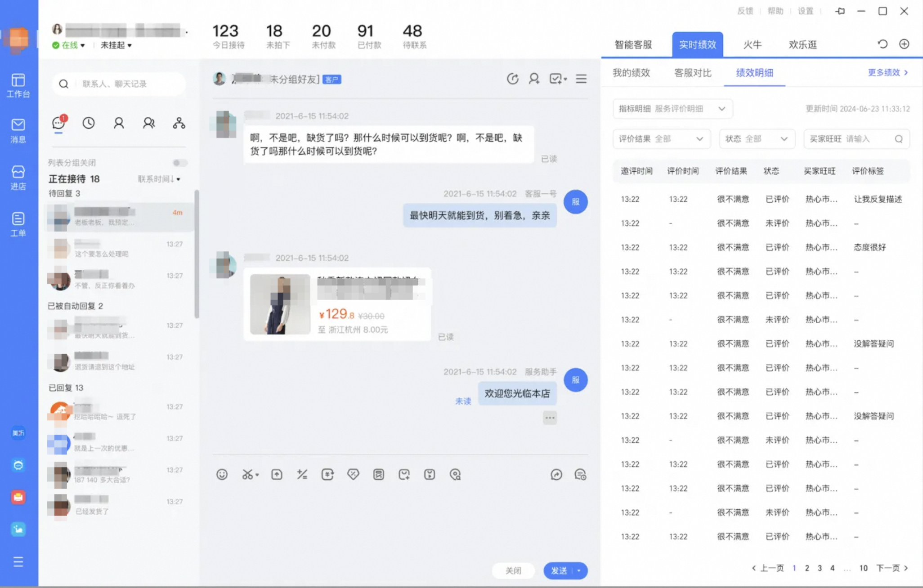Screen dimensions: 923x588
Task: Click the transfer-customer person icon in the chat header
Action: coord(534,79)
